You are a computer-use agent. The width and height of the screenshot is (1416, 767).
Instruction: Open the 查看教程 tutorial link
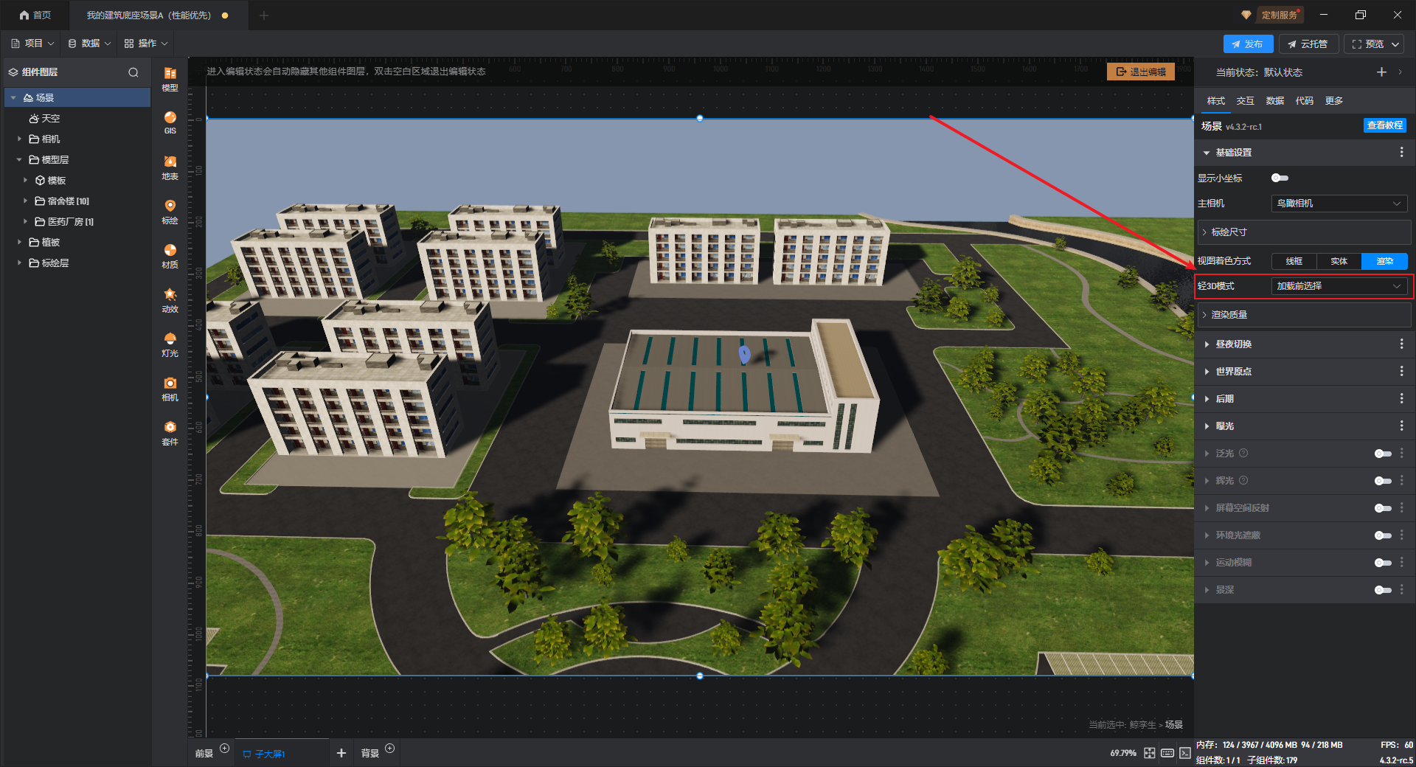[x=1385, y=125]
